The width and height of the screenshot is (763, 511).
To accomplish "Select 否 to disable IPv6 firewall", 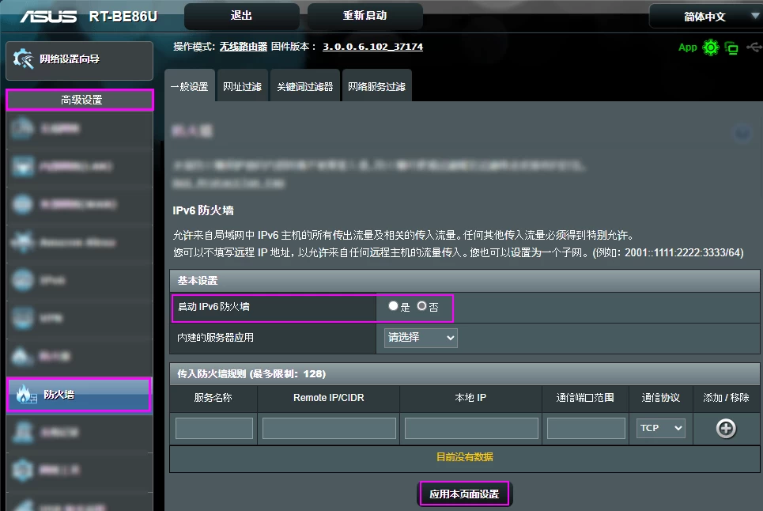I will coord(422,305).
